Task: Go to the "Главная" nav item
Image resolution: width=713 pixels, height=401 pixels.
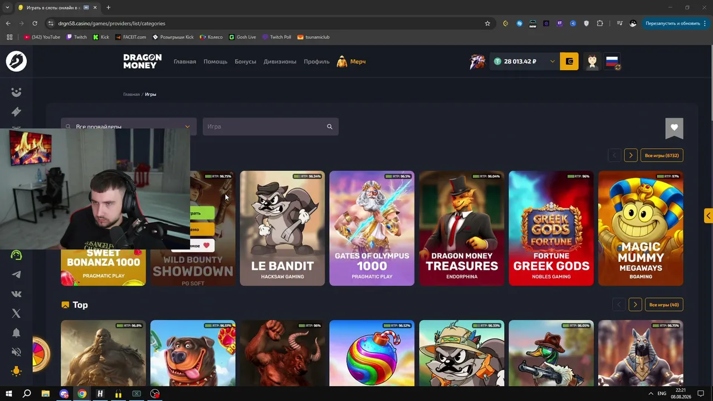Action: coord(185,61)
